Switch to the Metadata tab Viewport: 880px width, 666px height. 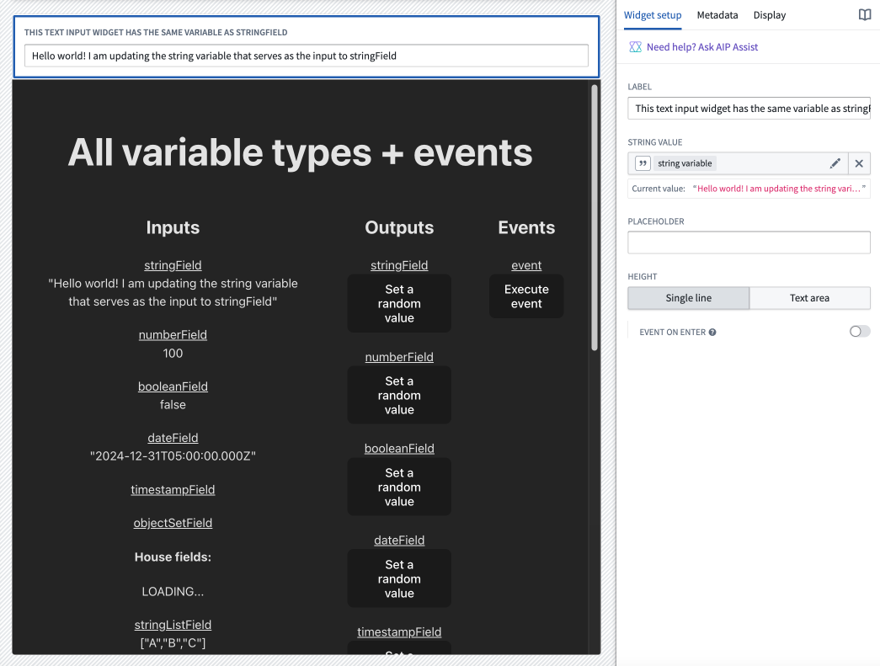(x=717, y=15)
